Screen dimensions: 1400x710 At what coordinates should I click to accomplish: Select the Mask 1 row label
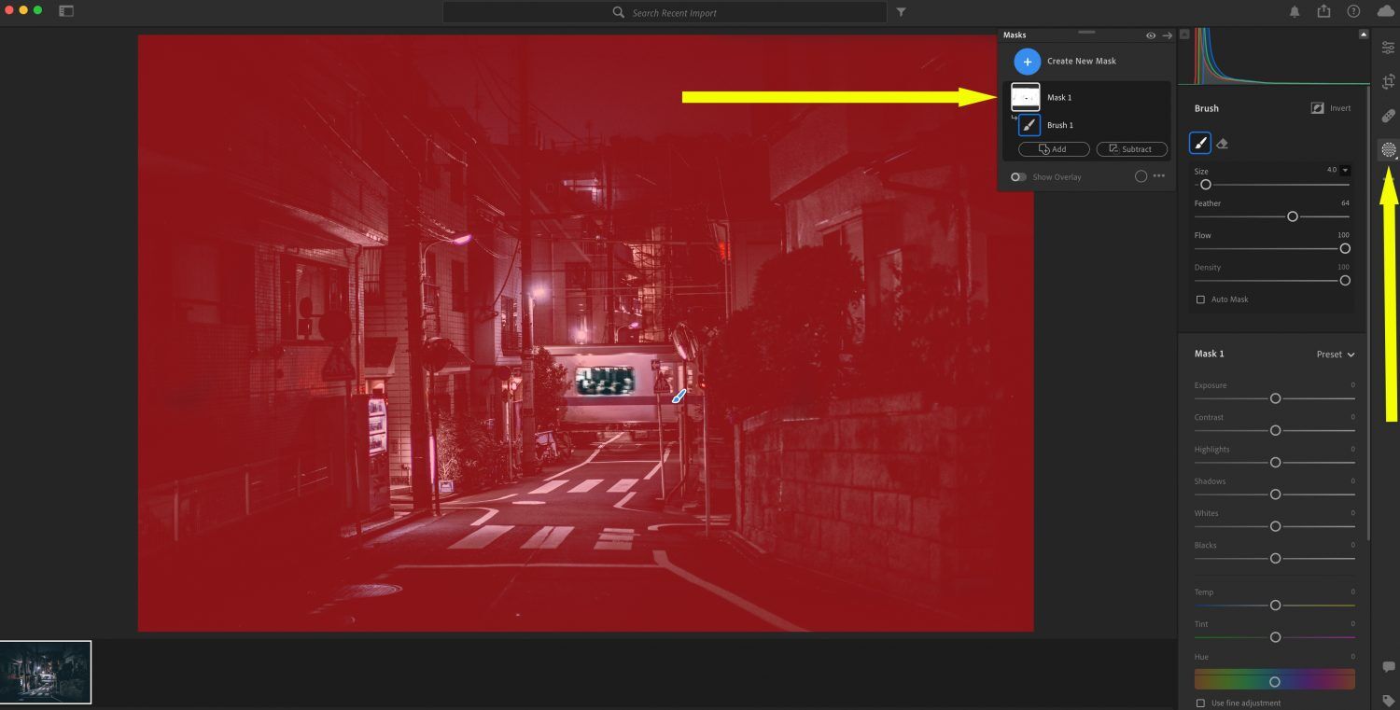1059,97
